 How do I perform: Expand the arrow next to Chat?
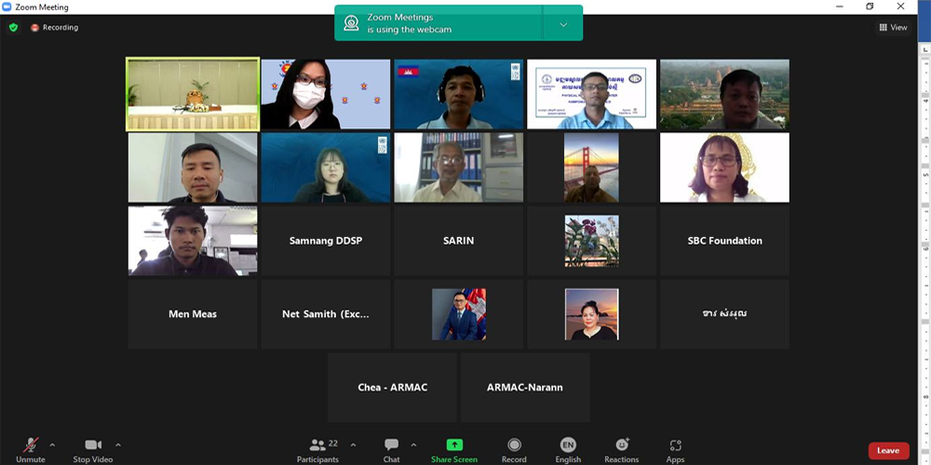(x=413, y=445)
